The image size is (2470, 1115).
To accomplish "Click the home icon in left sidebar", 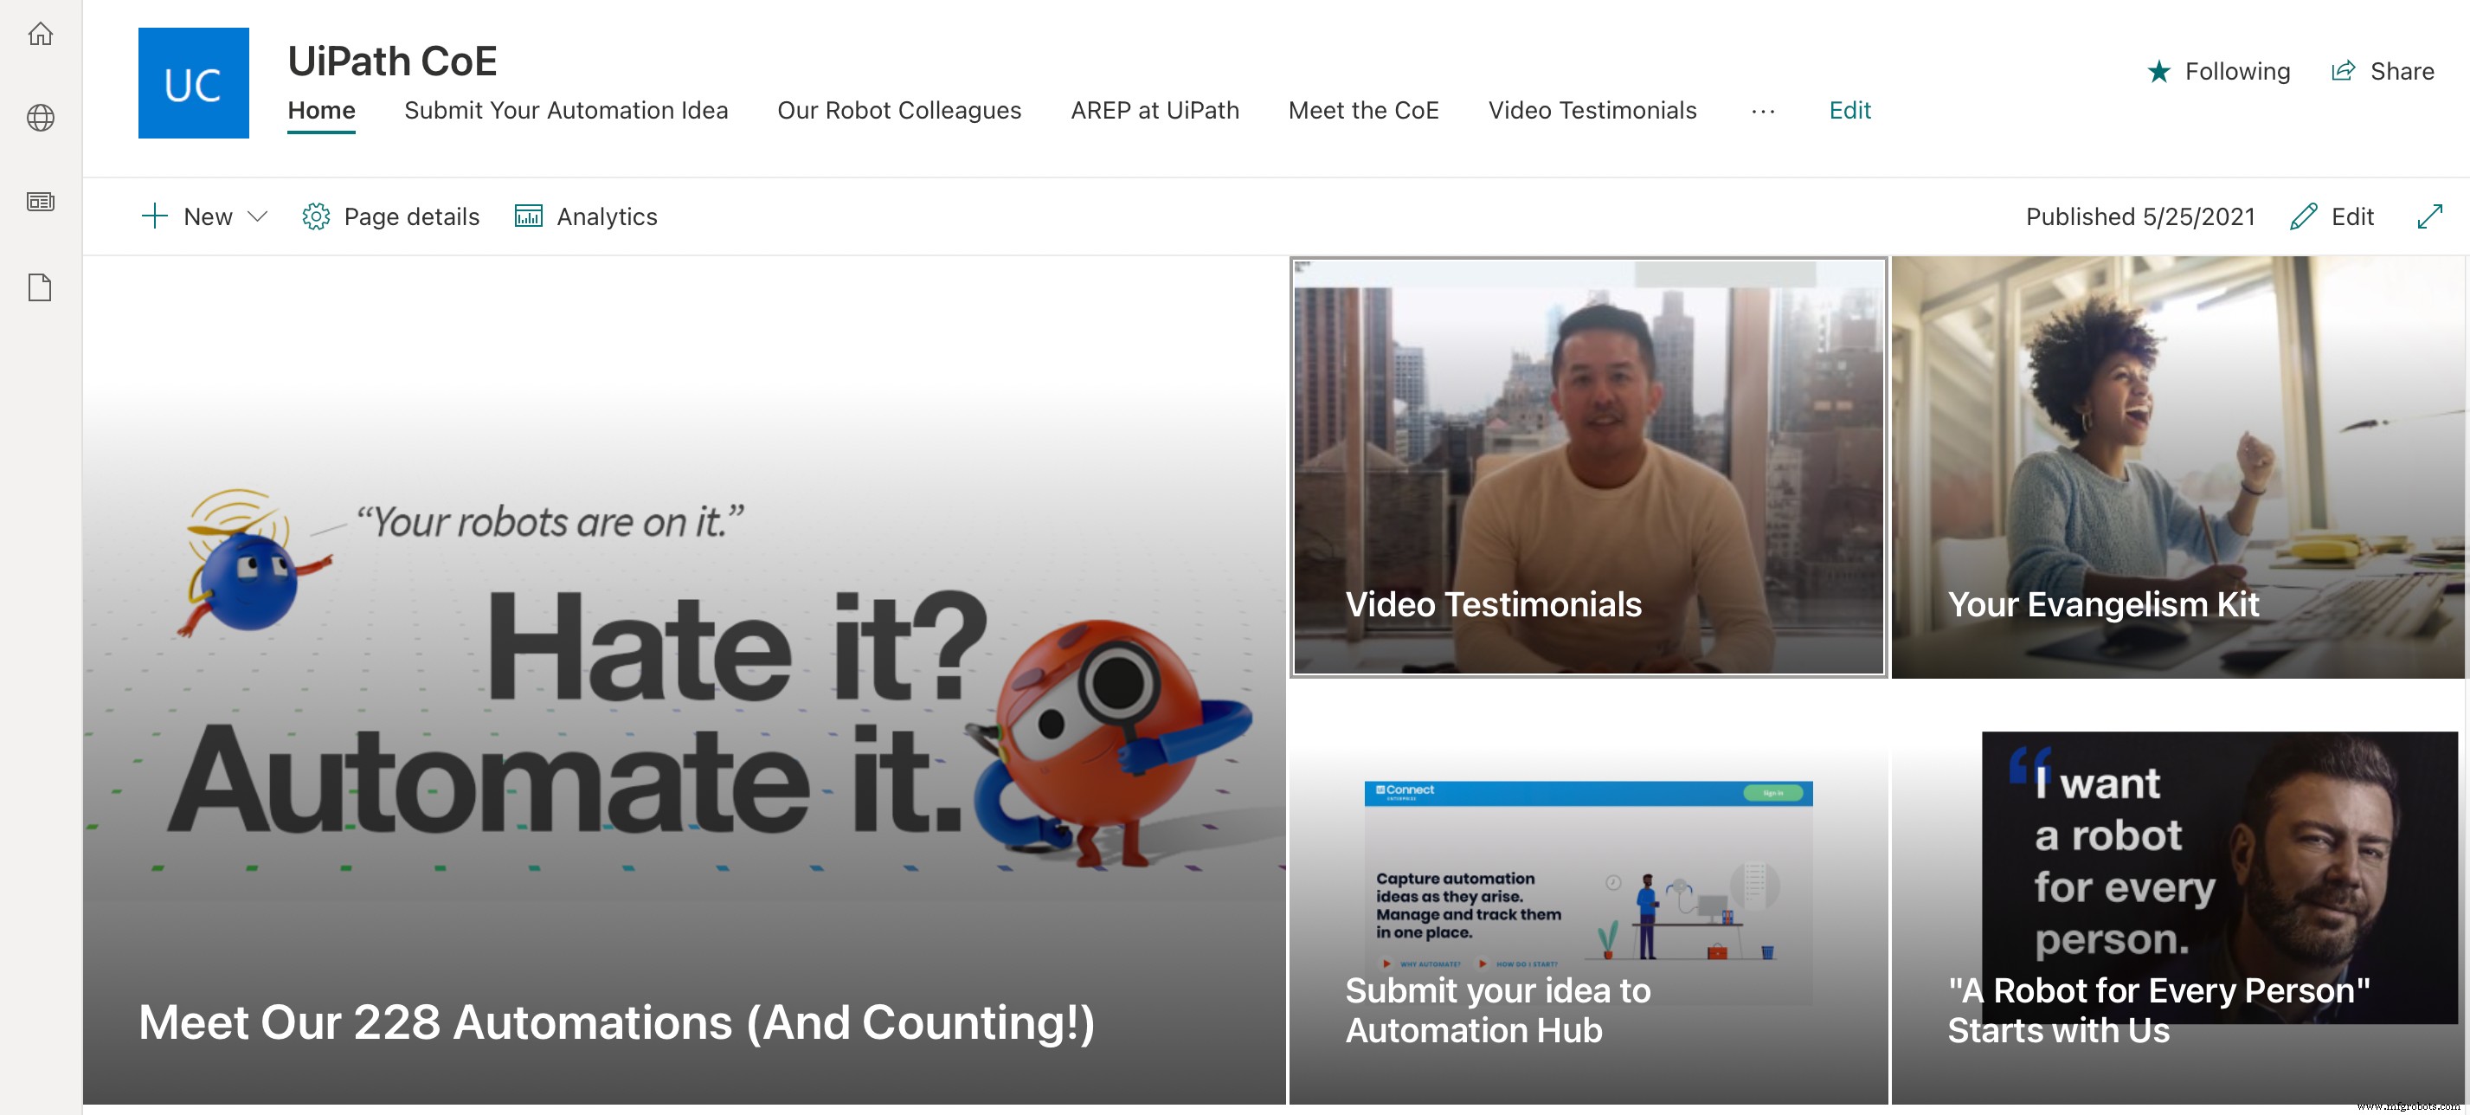I will (x=41, y=35).
